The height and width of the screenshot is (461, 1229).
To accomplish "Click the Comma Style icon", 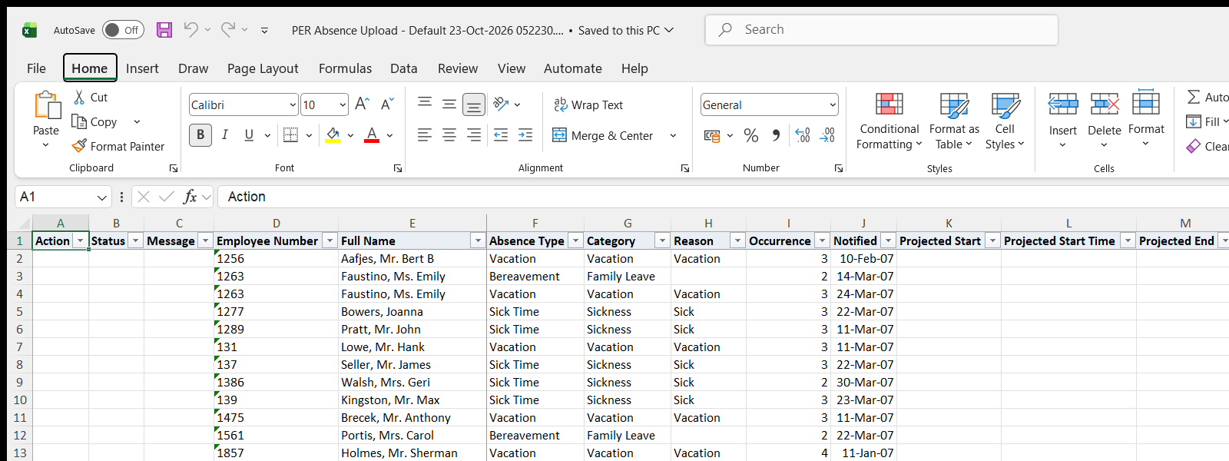I will point(776,136).
